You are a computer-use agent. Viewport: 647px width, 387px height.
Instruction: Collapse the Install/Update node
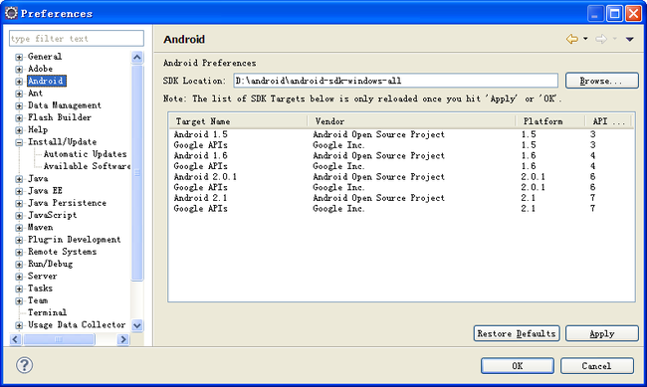(19, 142)
